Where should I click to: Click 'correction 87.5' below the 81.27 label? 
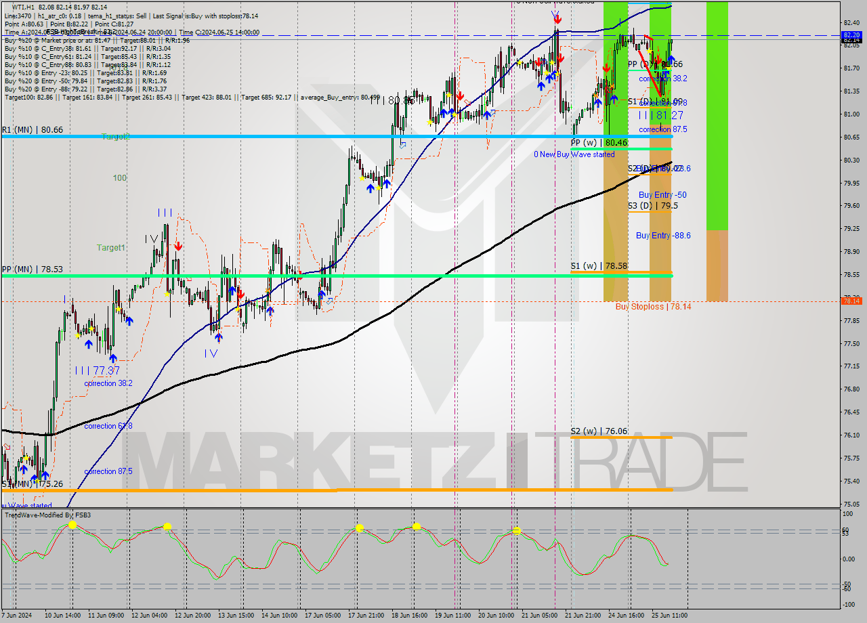pos(663,129)
